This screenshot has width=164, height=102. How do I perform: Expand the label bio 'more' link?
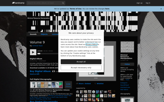coord(127,80)
